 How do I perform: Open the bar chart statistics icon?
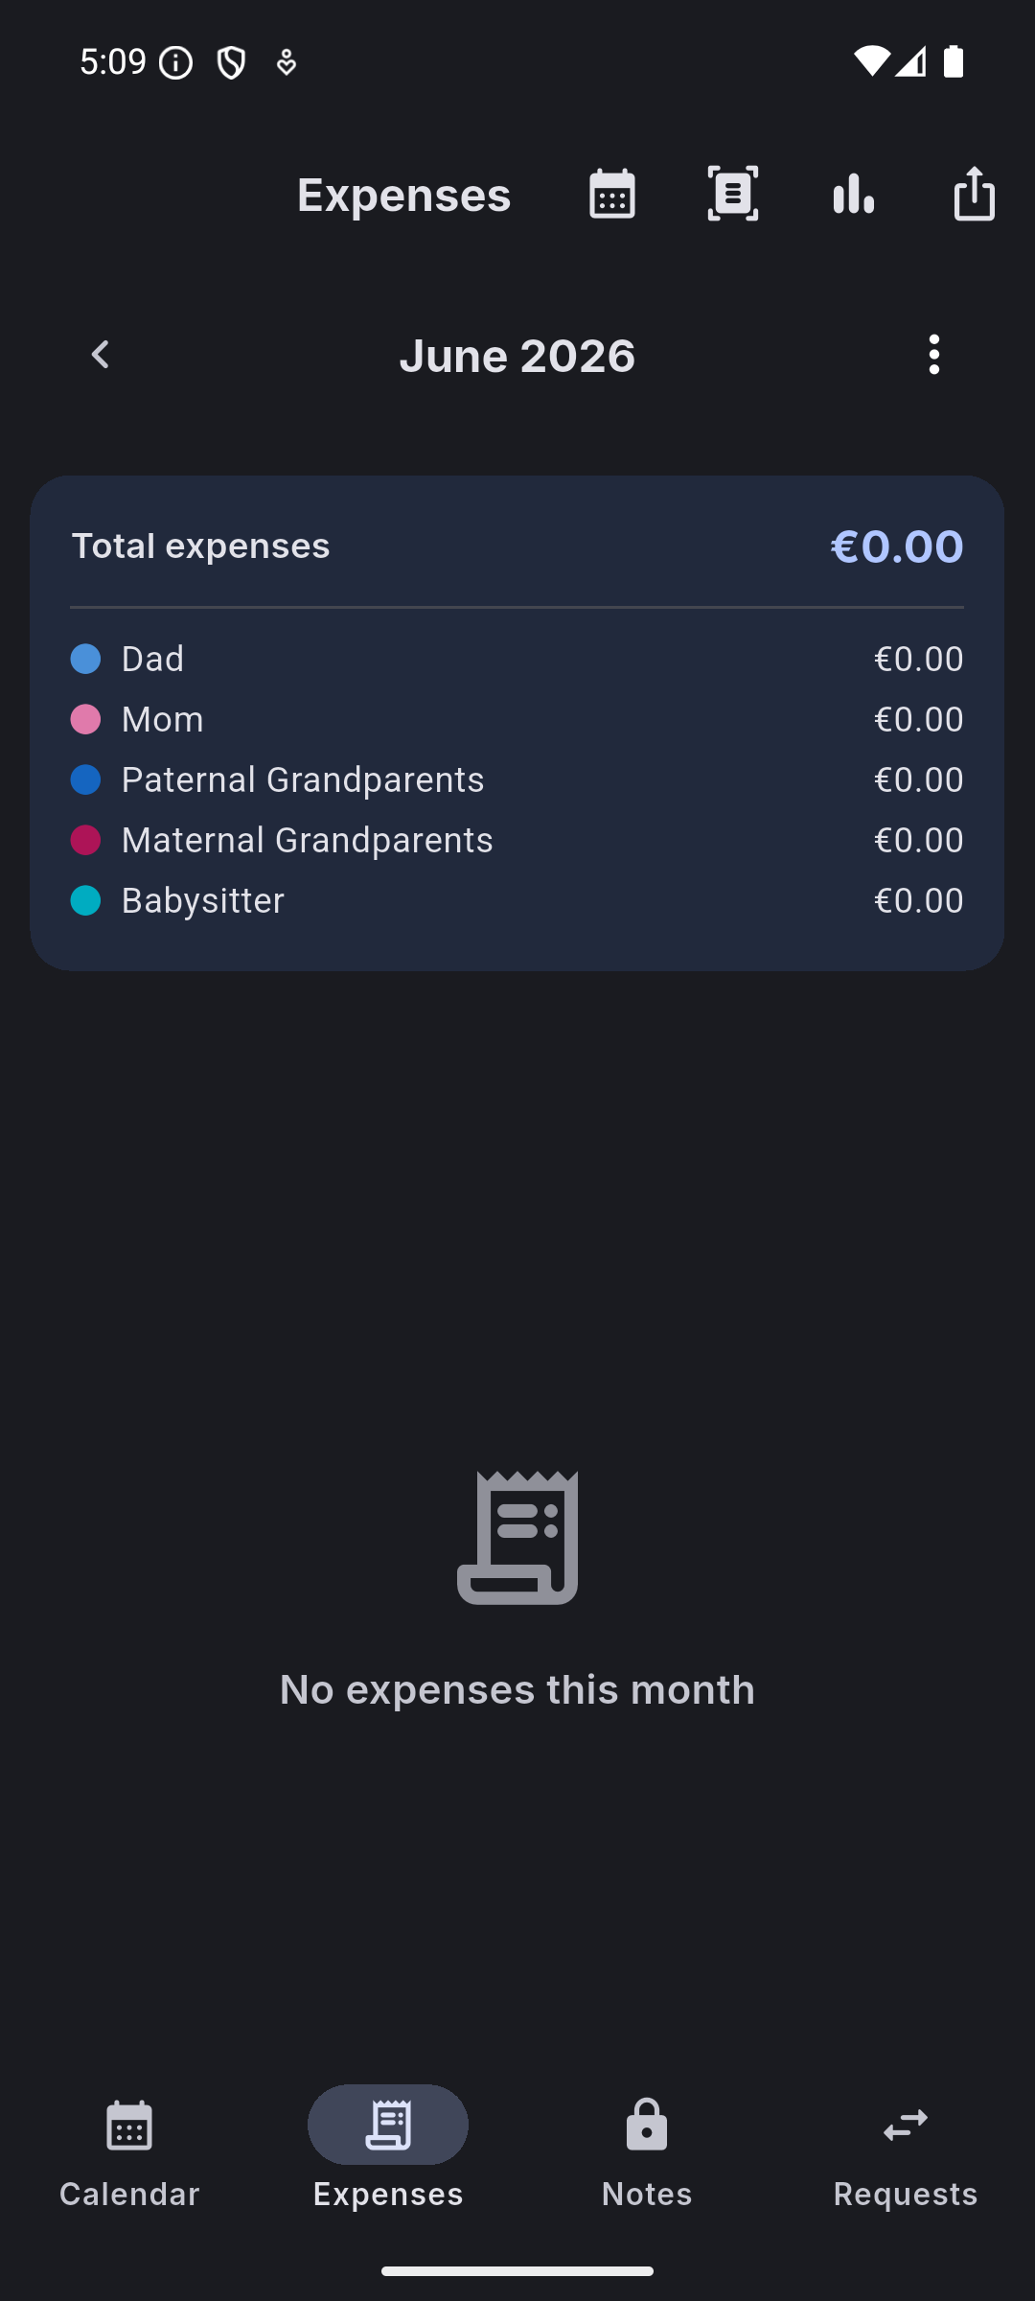(854, 195)
